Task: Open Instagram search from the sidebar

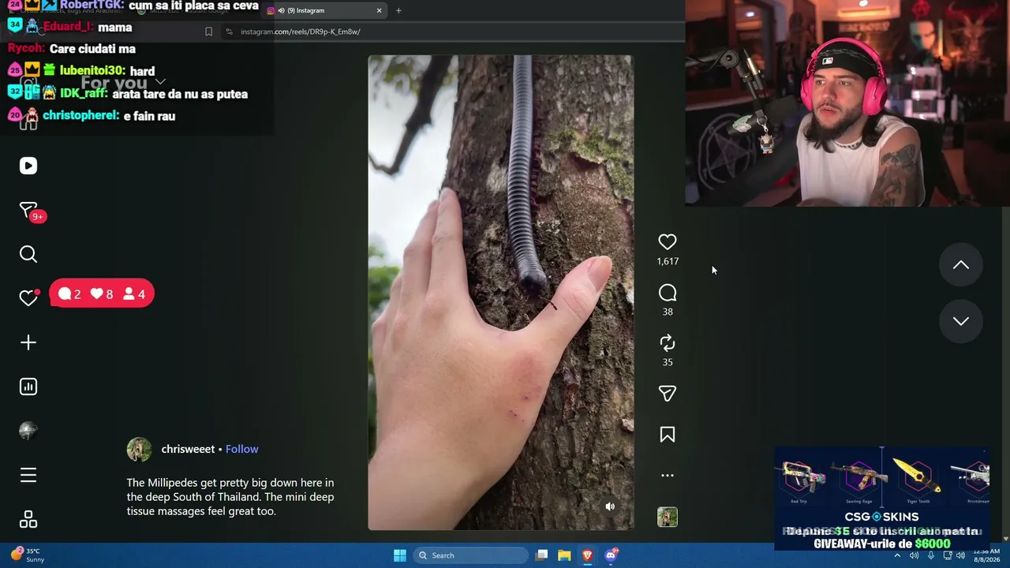Action: coord(28,254)
